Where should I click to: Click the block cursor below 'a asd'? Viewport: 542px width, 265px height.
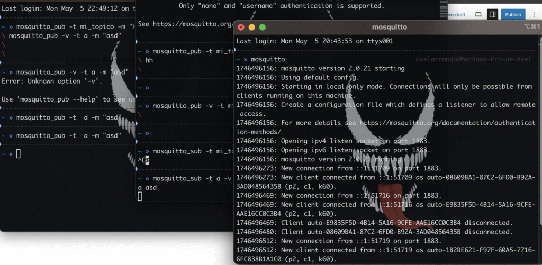(140, 197)
